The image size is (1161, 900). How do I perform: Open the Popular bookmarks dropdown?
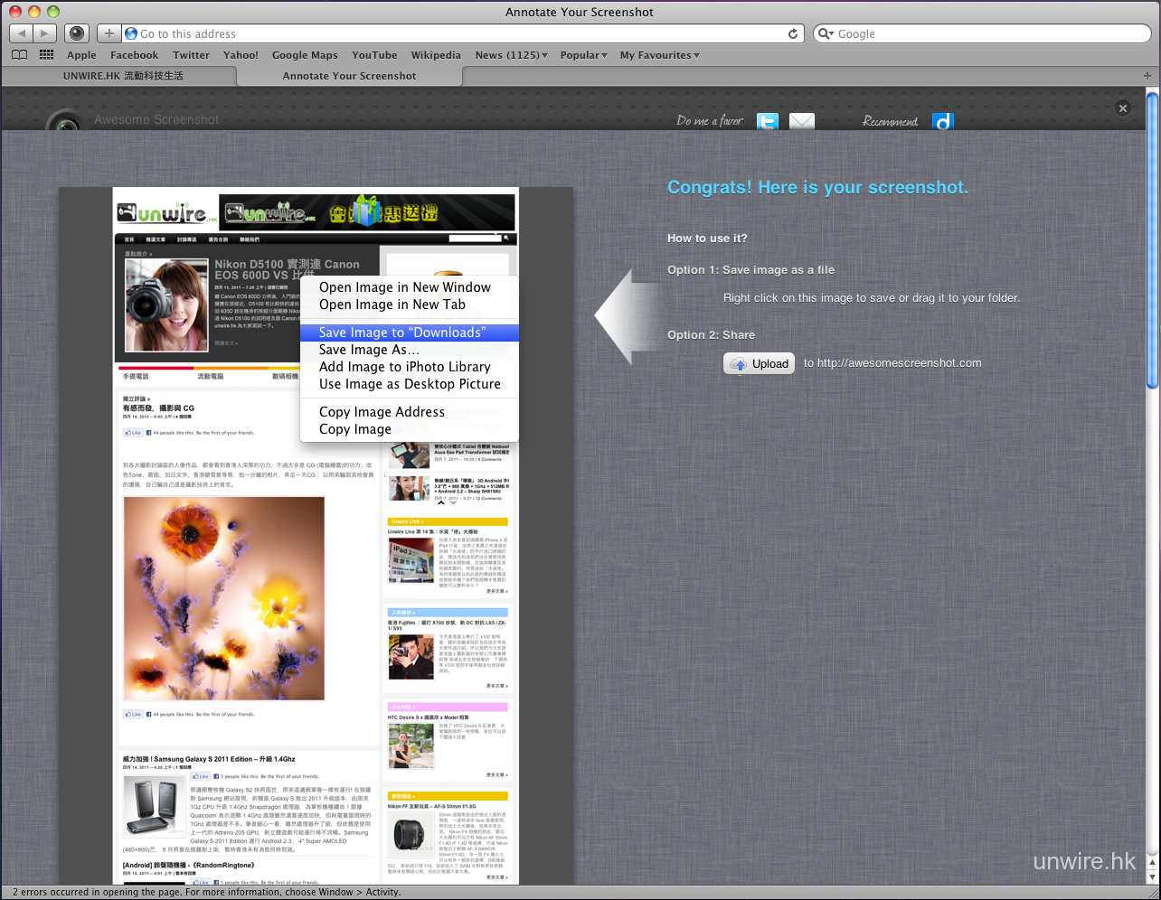click(583, 55)
